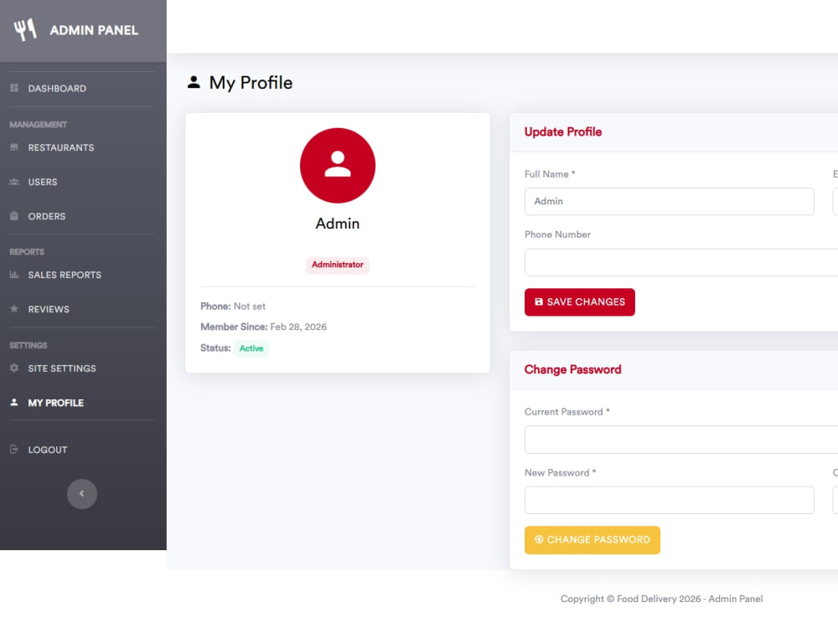This screenshot has height=628, width=838.
Task: Click the 'Not set' phone value
Action: click(250, 306)
